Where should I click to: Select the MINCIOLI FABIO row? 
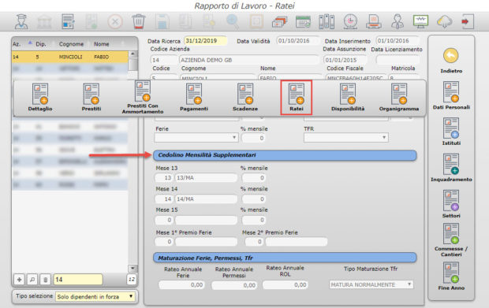[70, 57]
